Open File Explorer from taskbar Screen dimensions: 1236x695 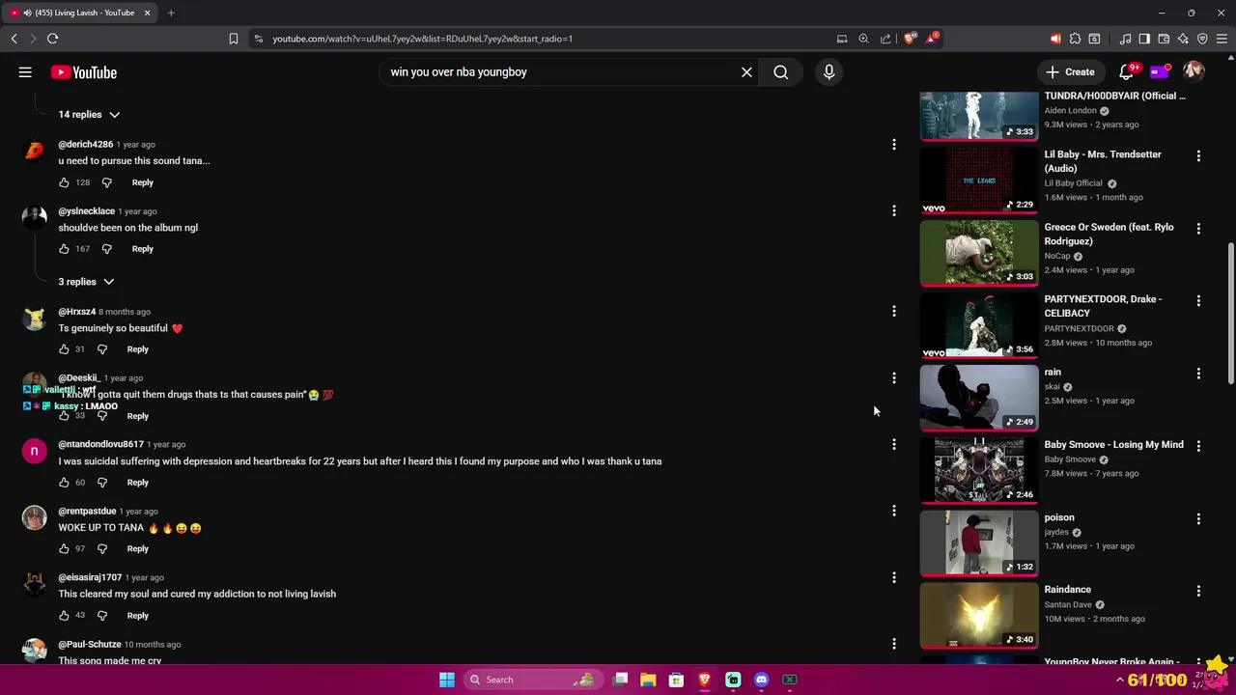click(x=648, y=680)
